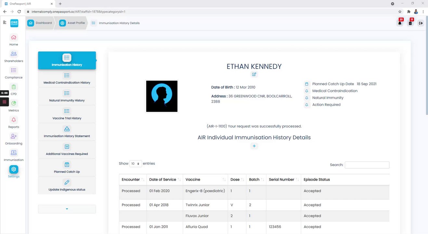428x234 pixels.
Task: Bookmark this page with star icon
Action: click(400, 11)
